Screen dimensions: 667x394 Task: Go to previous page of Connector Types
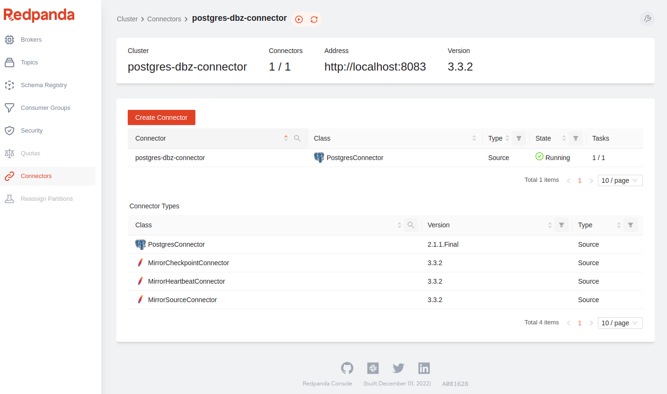(x=569, y=323)
